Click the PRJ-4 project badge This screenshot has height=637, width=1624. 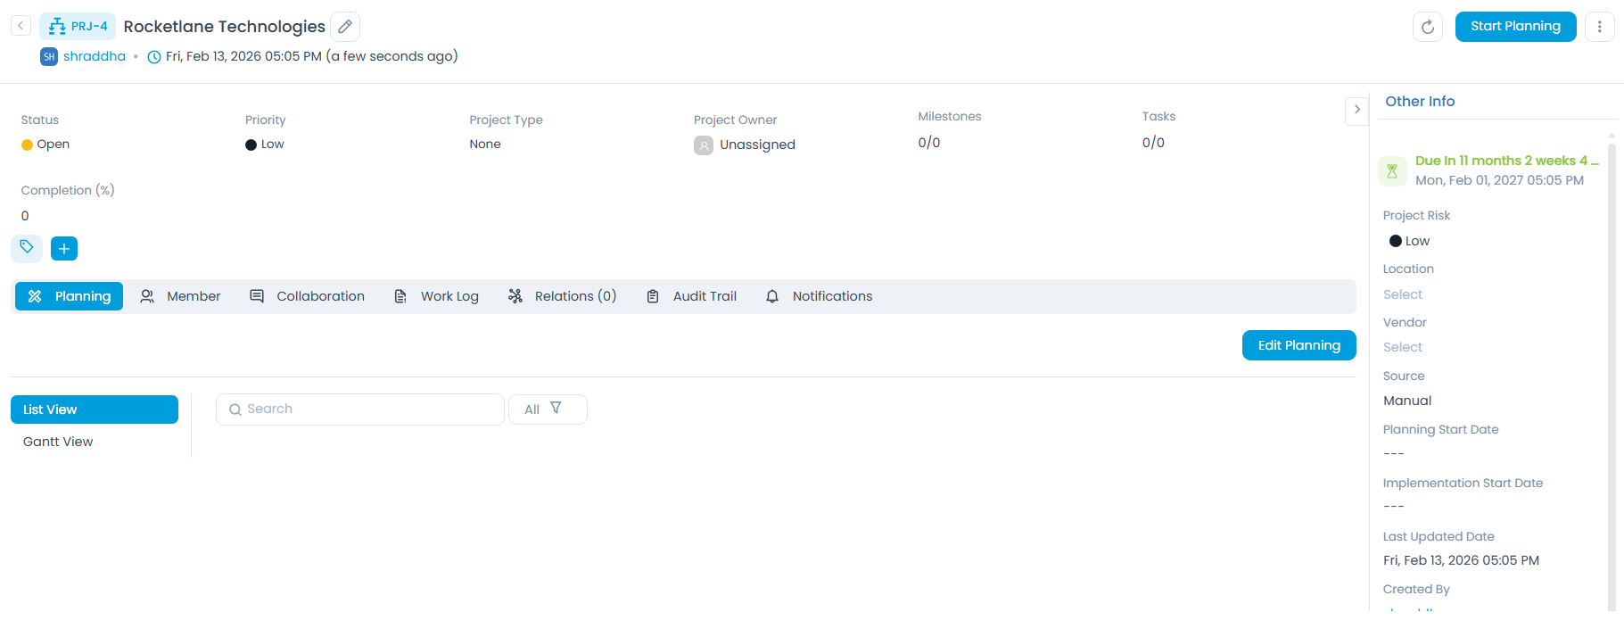coord(78,26)
